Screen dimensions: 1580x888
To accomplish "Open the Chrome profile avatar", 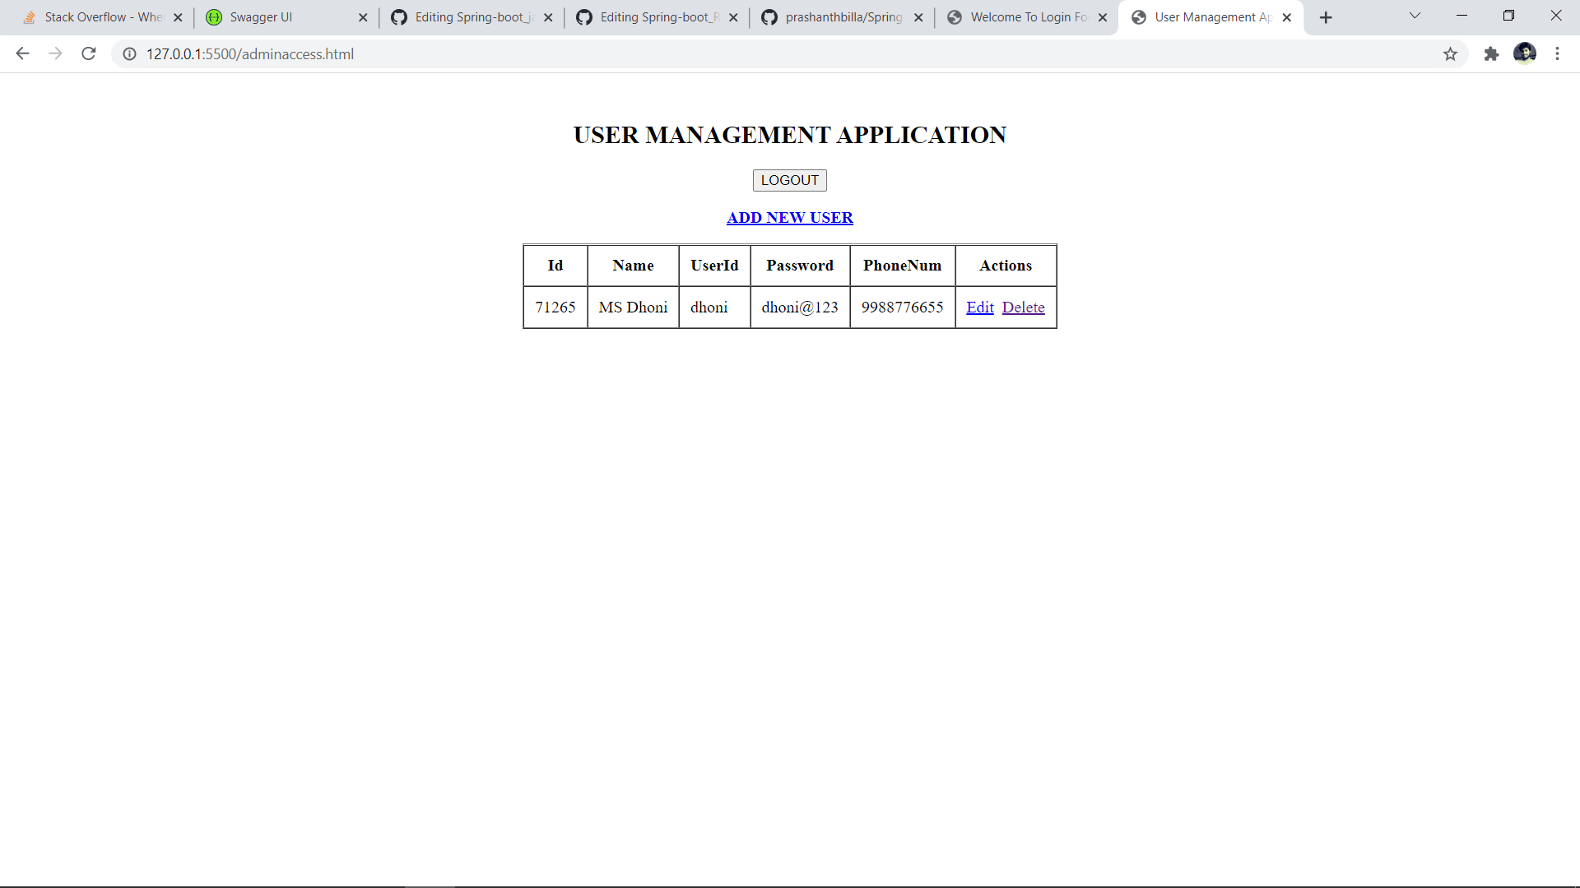I will tap(1527, 53).
